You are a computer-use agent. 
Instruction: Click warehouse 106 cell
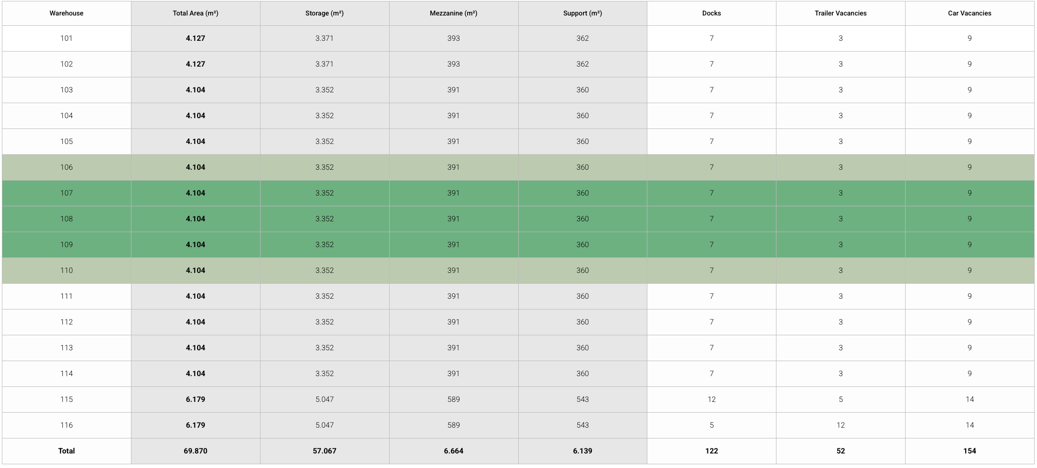coord(66,167)
